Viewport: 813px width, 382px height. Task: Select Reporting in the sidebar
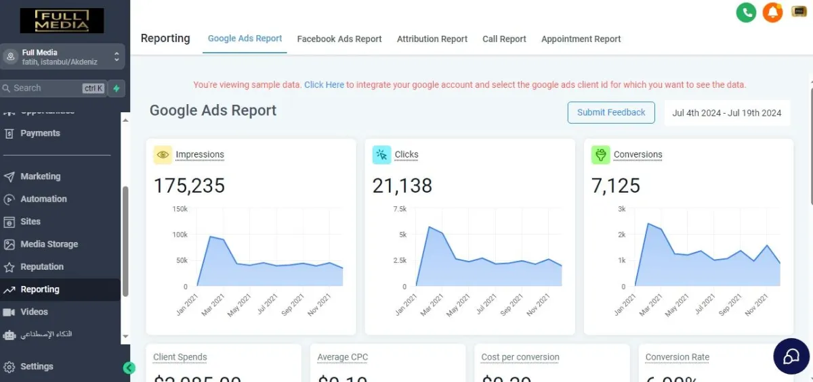pos(40,289)
